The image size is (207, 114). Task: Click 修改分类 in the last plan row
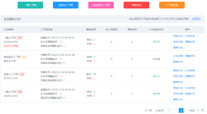tap(178, 94)
